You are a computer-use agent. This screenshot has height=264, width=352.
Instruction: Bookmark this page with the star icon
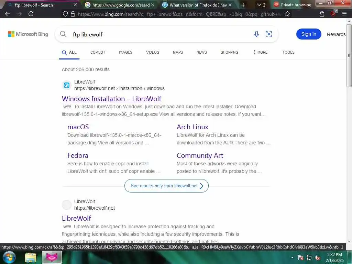click(287, 14)
